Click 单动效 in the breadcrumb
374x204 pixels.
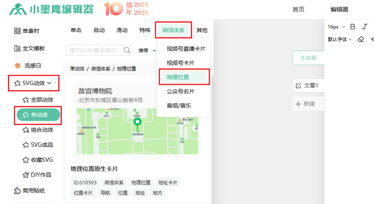(x=77, y=69)
